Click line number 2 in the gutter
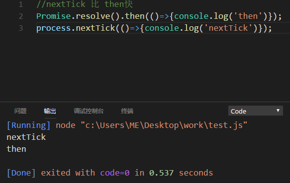The width and height of the screenshot is (290, 183). coord(21,16)
